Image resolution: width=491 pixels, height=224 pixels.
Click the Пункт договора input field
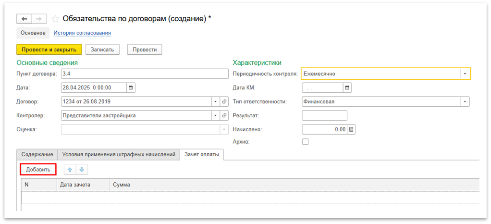[x=144, y=74]
